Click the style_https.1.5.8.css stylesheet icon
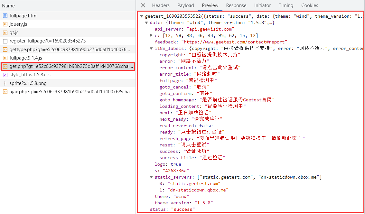Image resolution: width=365 pixels, height=214 pixels. point(5,75)
